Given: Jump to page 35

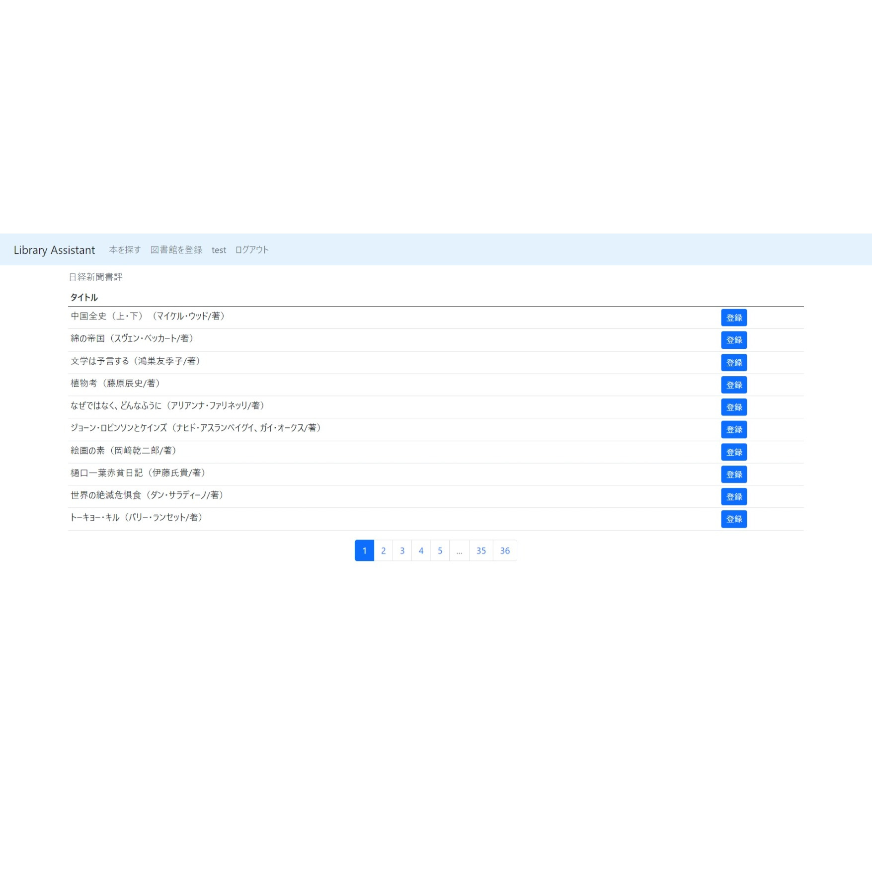Looking at the screenshot, I should [x=481, y=551].
